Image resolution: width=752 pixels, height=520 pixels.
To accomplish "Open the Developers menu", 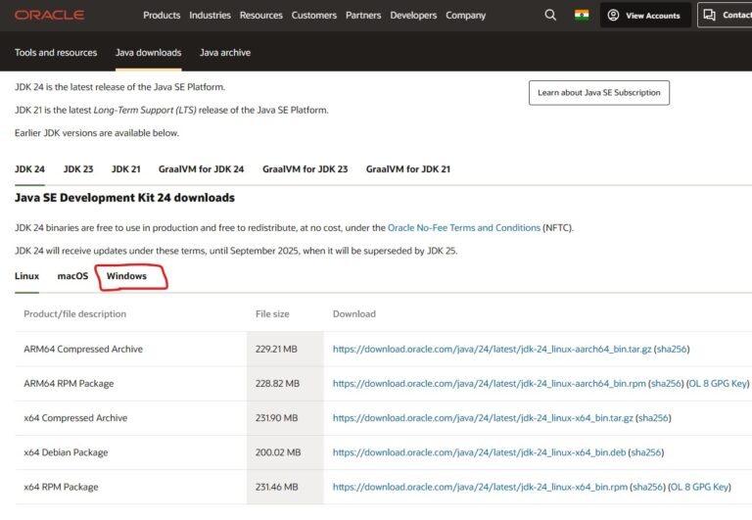I will point(413,16).
